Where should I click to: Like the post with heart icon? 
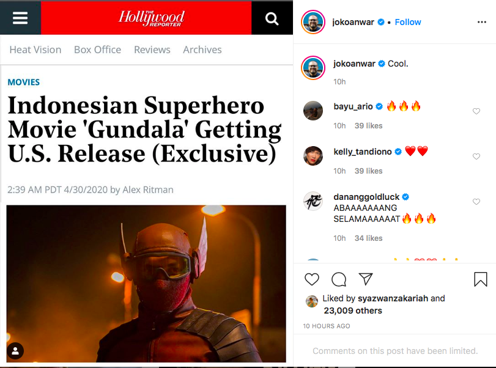pyautogui.click(x=312, y=279)
